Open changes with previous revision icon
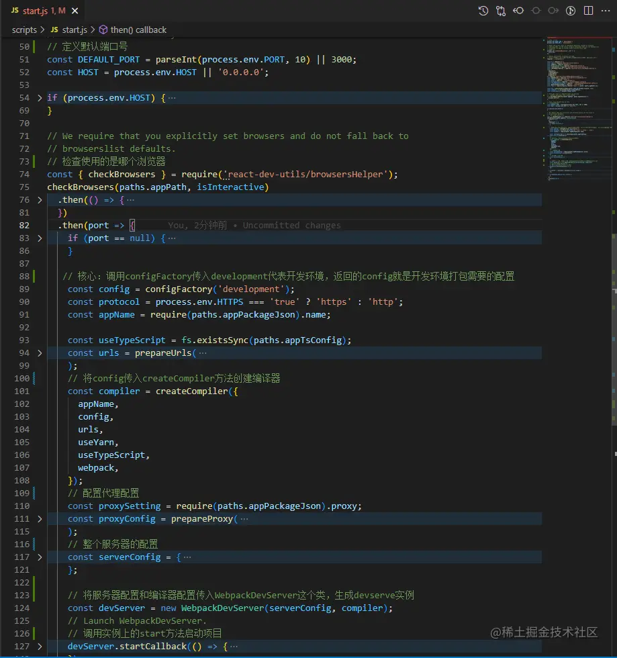The image size is (617, 658). pos(518,11)
